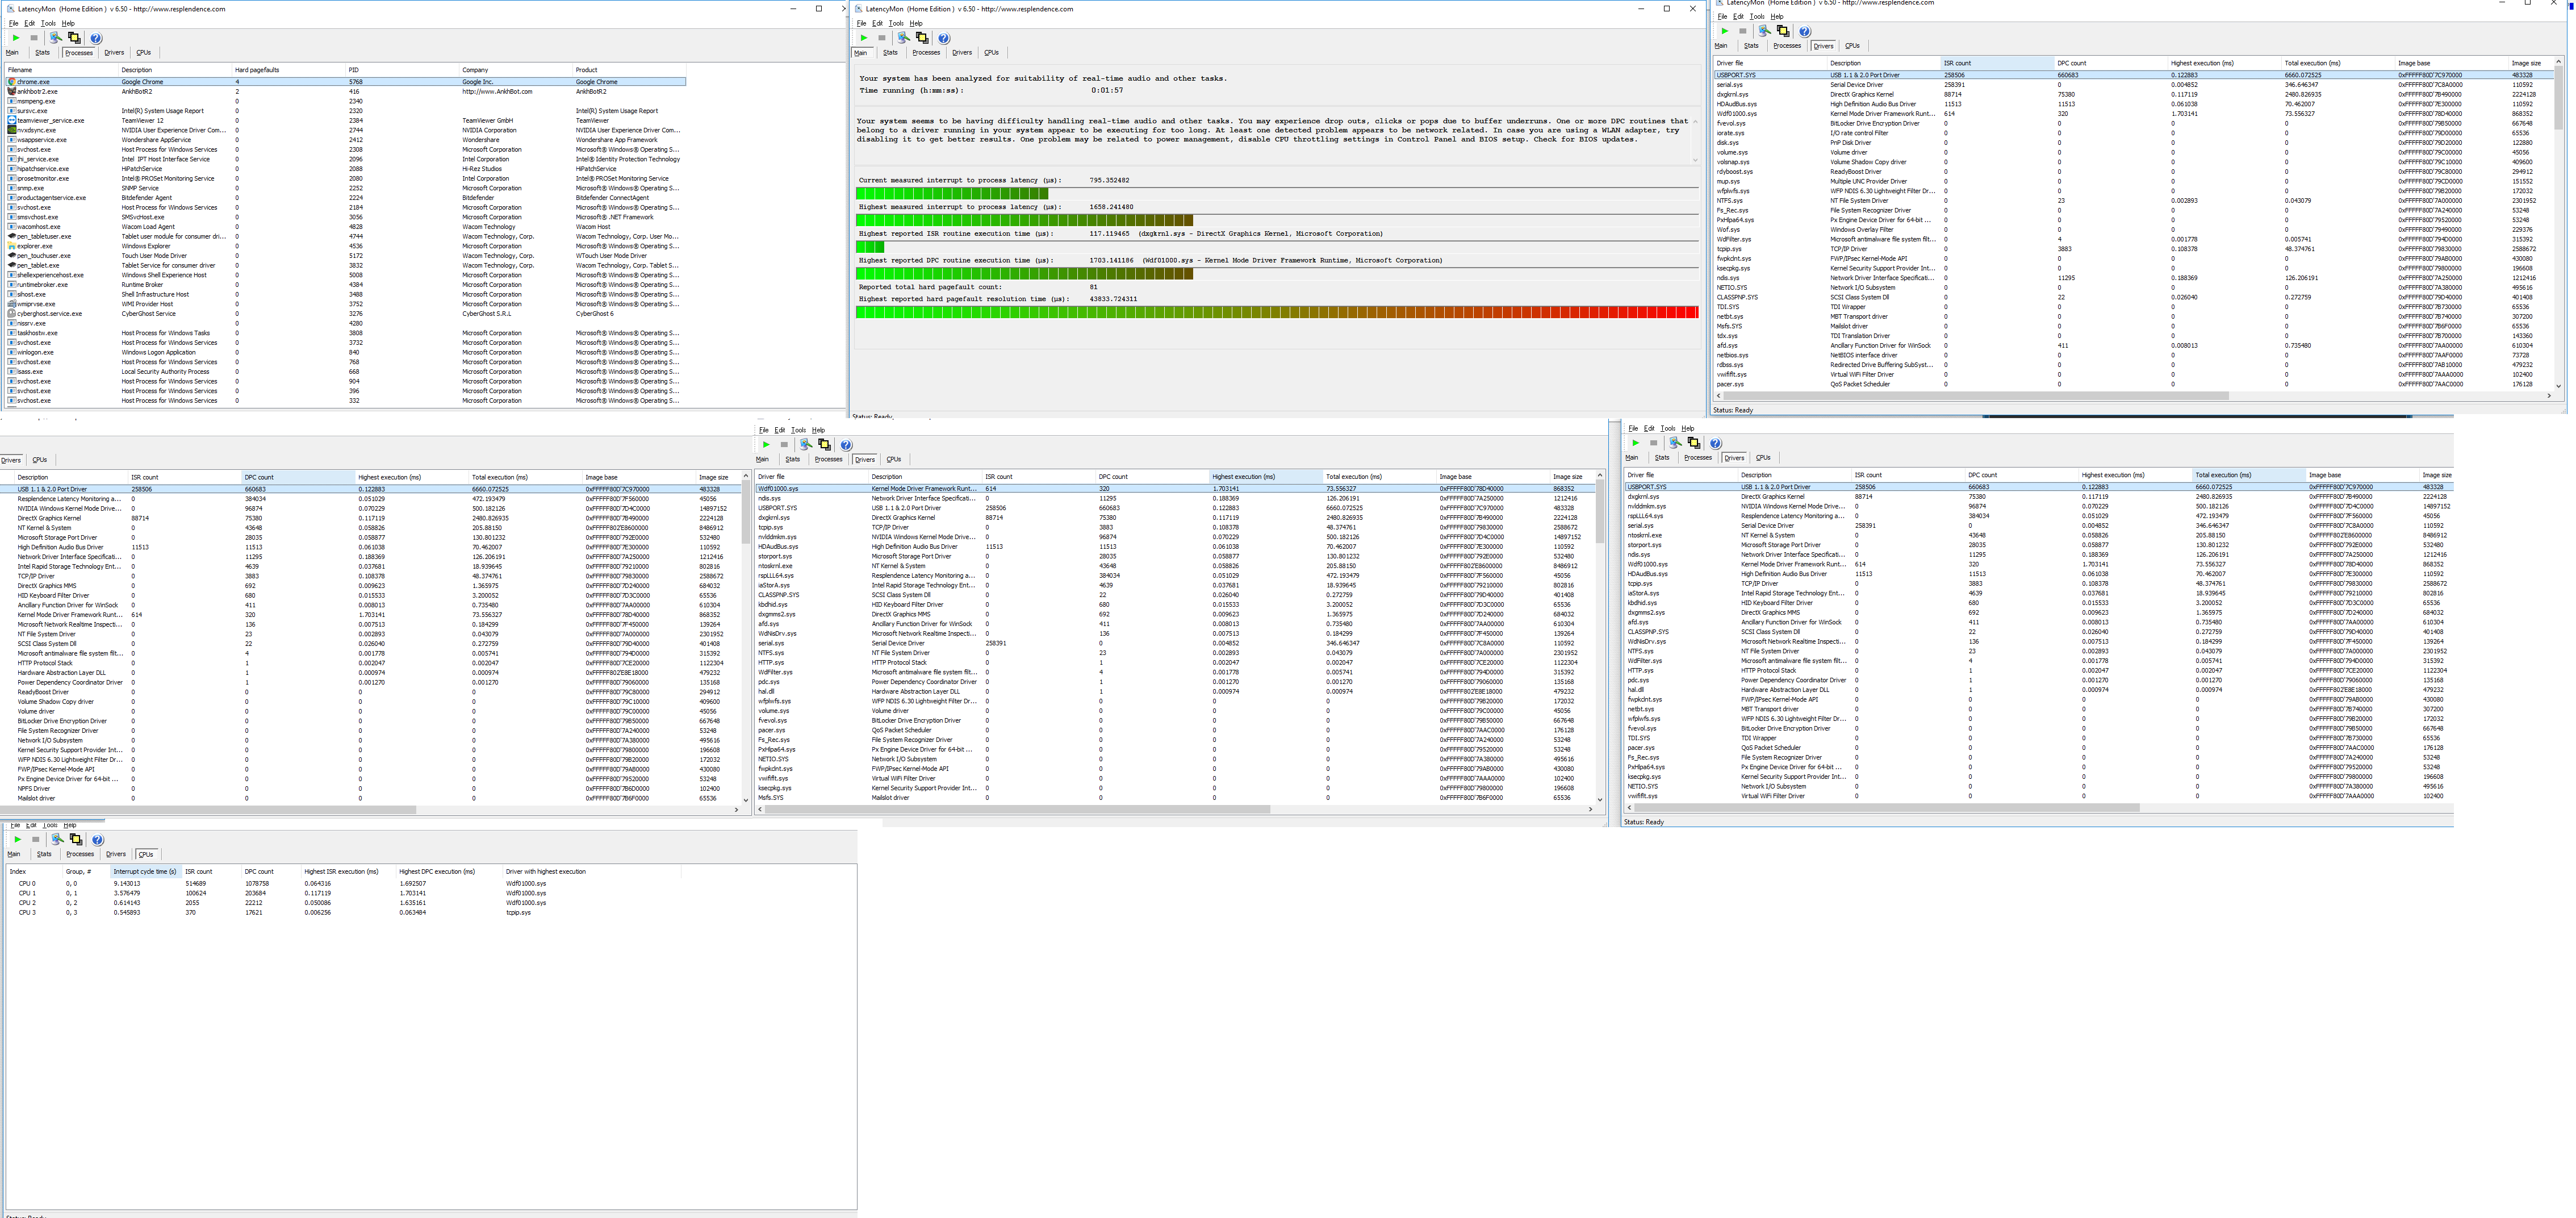Click the Main tab in the CPUs window
Screen dimensions: 2576x1218
[14, 854]
